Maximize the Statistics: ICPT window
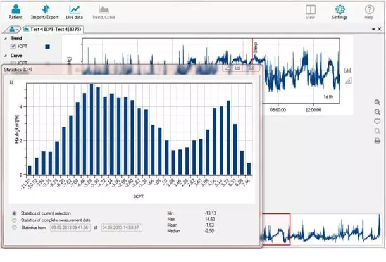Screen dimensions: 386x262 [x=237, y=68]
